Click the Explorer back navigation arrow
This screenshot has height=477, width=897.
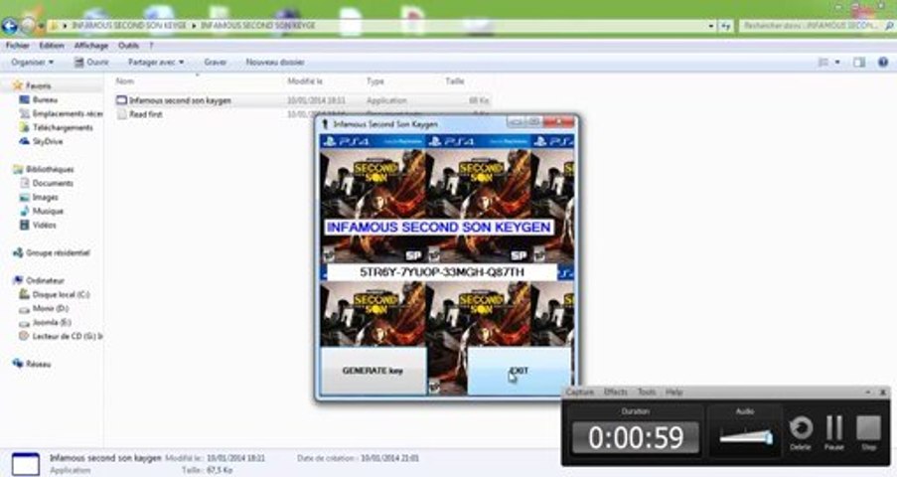[x=10, y=26]
